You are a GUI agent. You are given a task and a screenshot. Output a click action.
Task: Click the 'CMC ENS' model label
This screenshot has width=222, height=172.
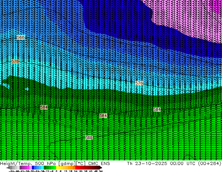[99, 164]
